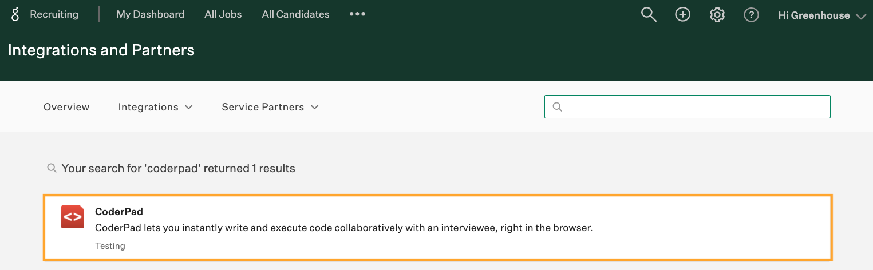Screen dimensions: 873x270
Task: Switch to the Overview tab
Action: (66, 107)
